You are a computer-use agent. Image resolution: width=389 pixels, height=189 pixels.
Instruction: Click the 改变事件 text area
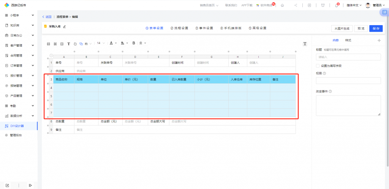click(348, 106)
